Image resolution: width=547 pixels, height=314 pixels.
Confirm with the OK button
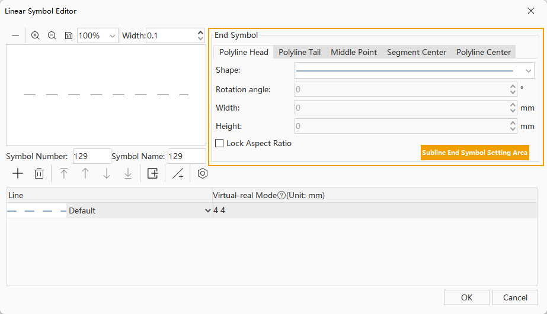(x=466, y=297)
